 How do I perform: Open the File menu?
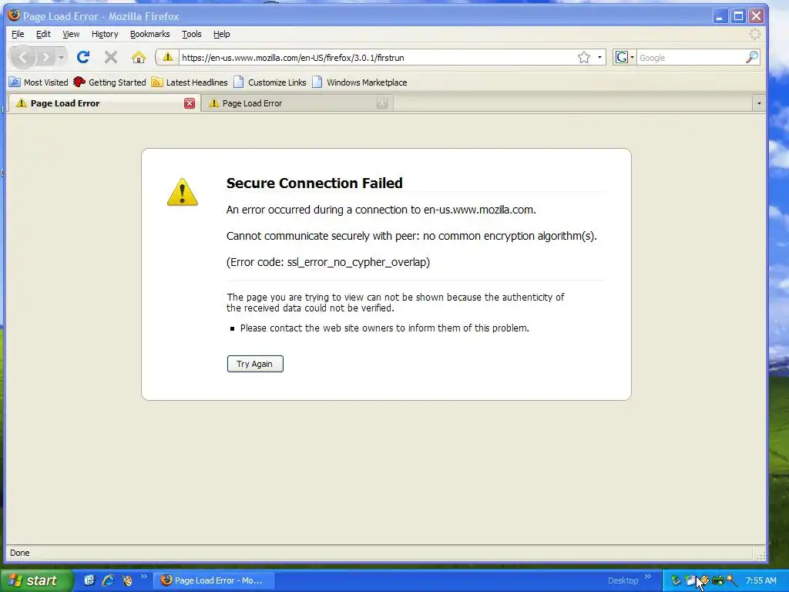[x=18, y=34]
